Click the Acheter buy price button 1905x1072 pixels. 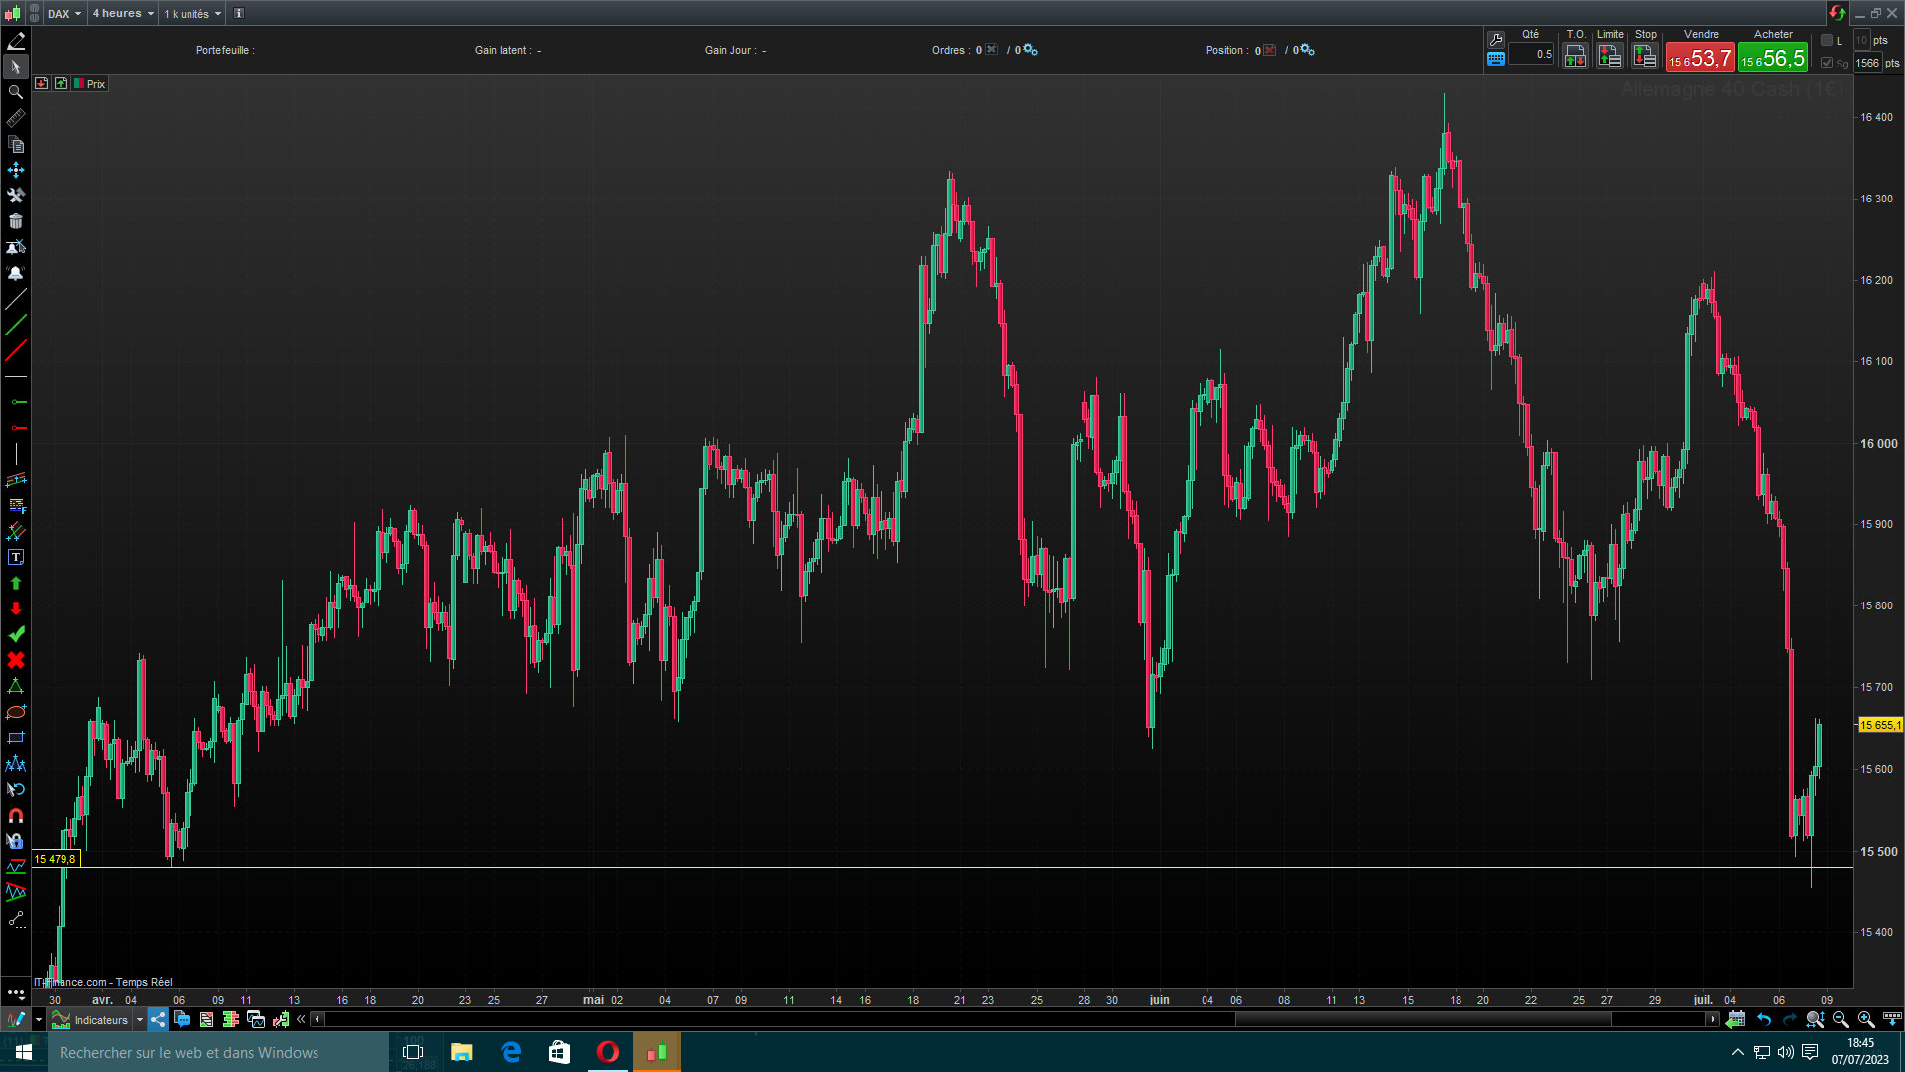tap(1773, 59)
